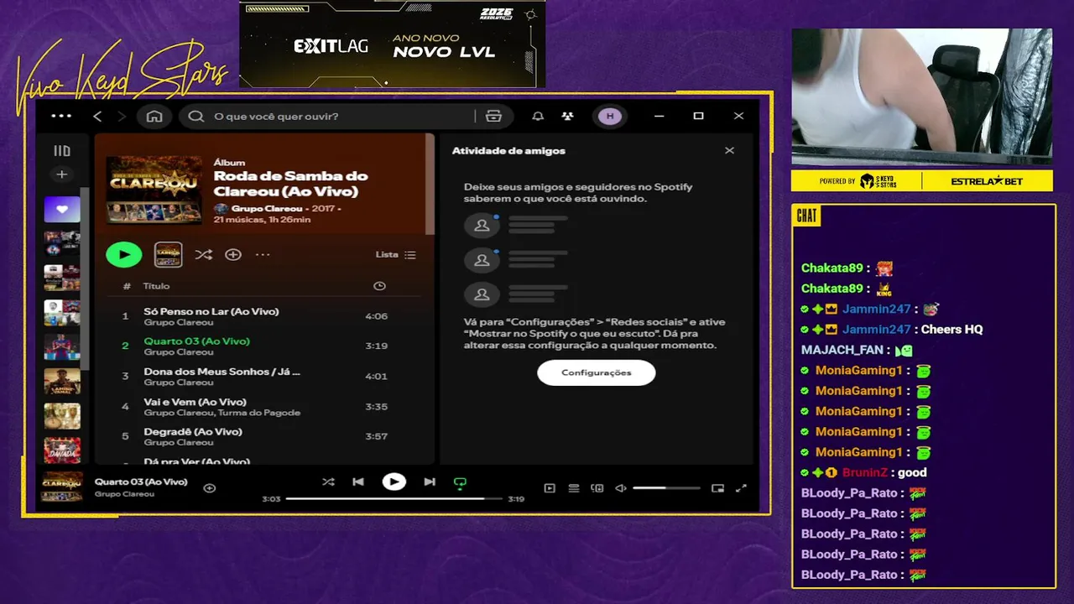This screenshot has width=1074, height=604.
Task: Click the white play button in player bar
Action: point(394,482)
